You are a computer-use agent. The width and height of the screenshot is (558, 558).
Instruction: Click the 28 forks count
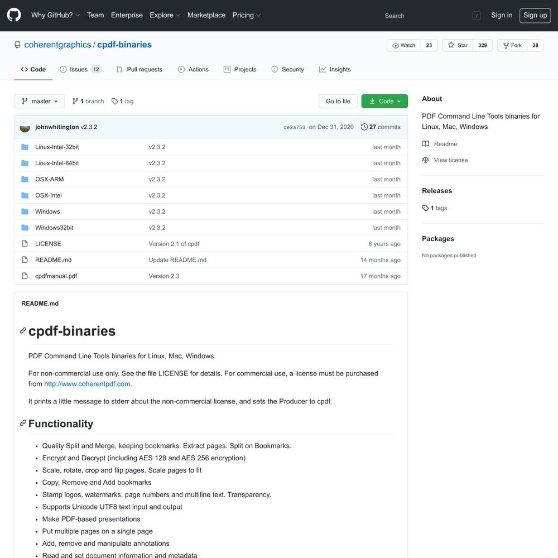(535, 45)
